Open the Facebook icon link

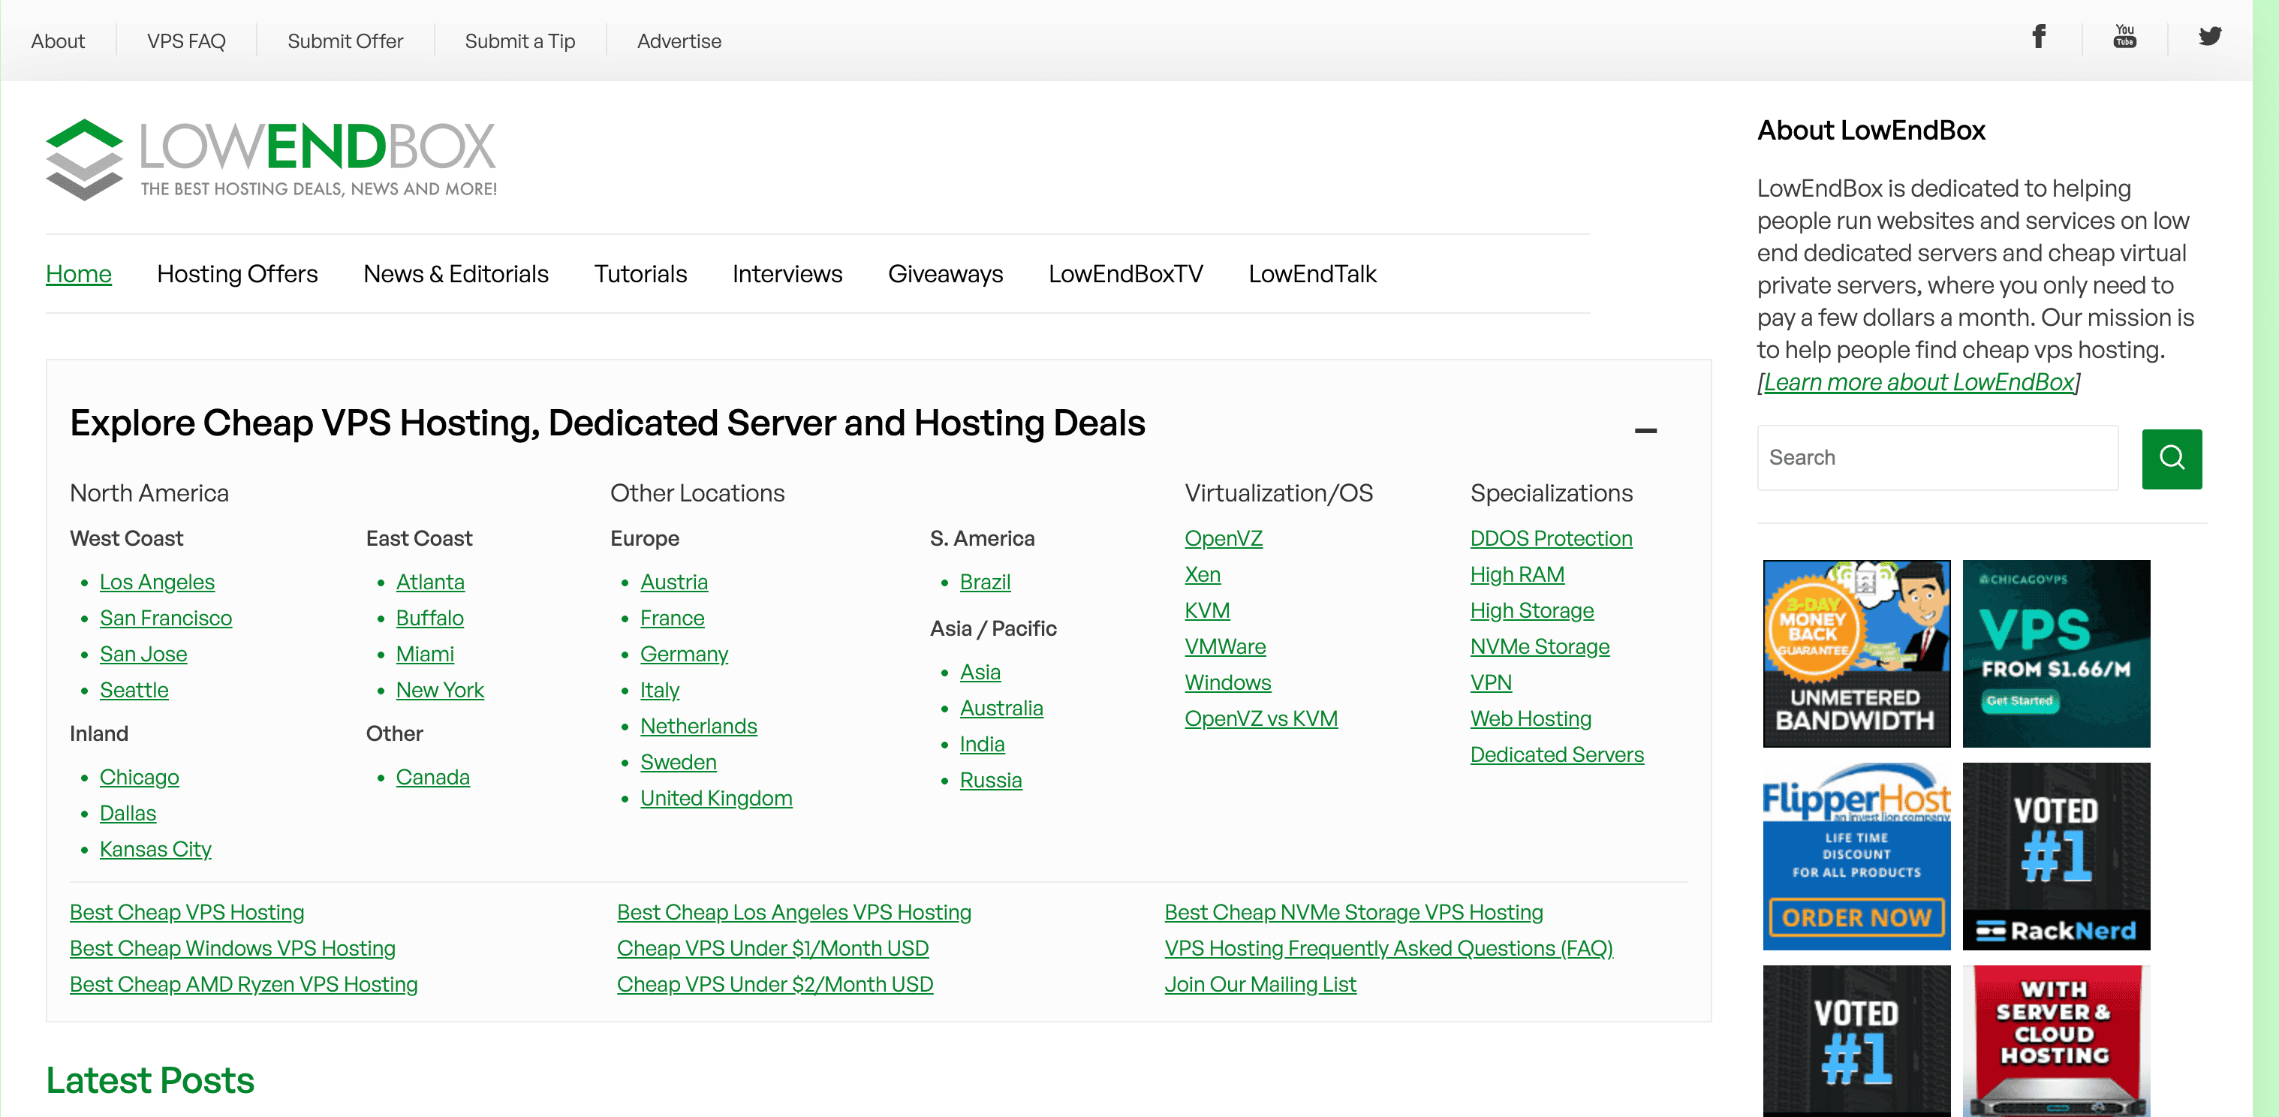coord(2038,37)
